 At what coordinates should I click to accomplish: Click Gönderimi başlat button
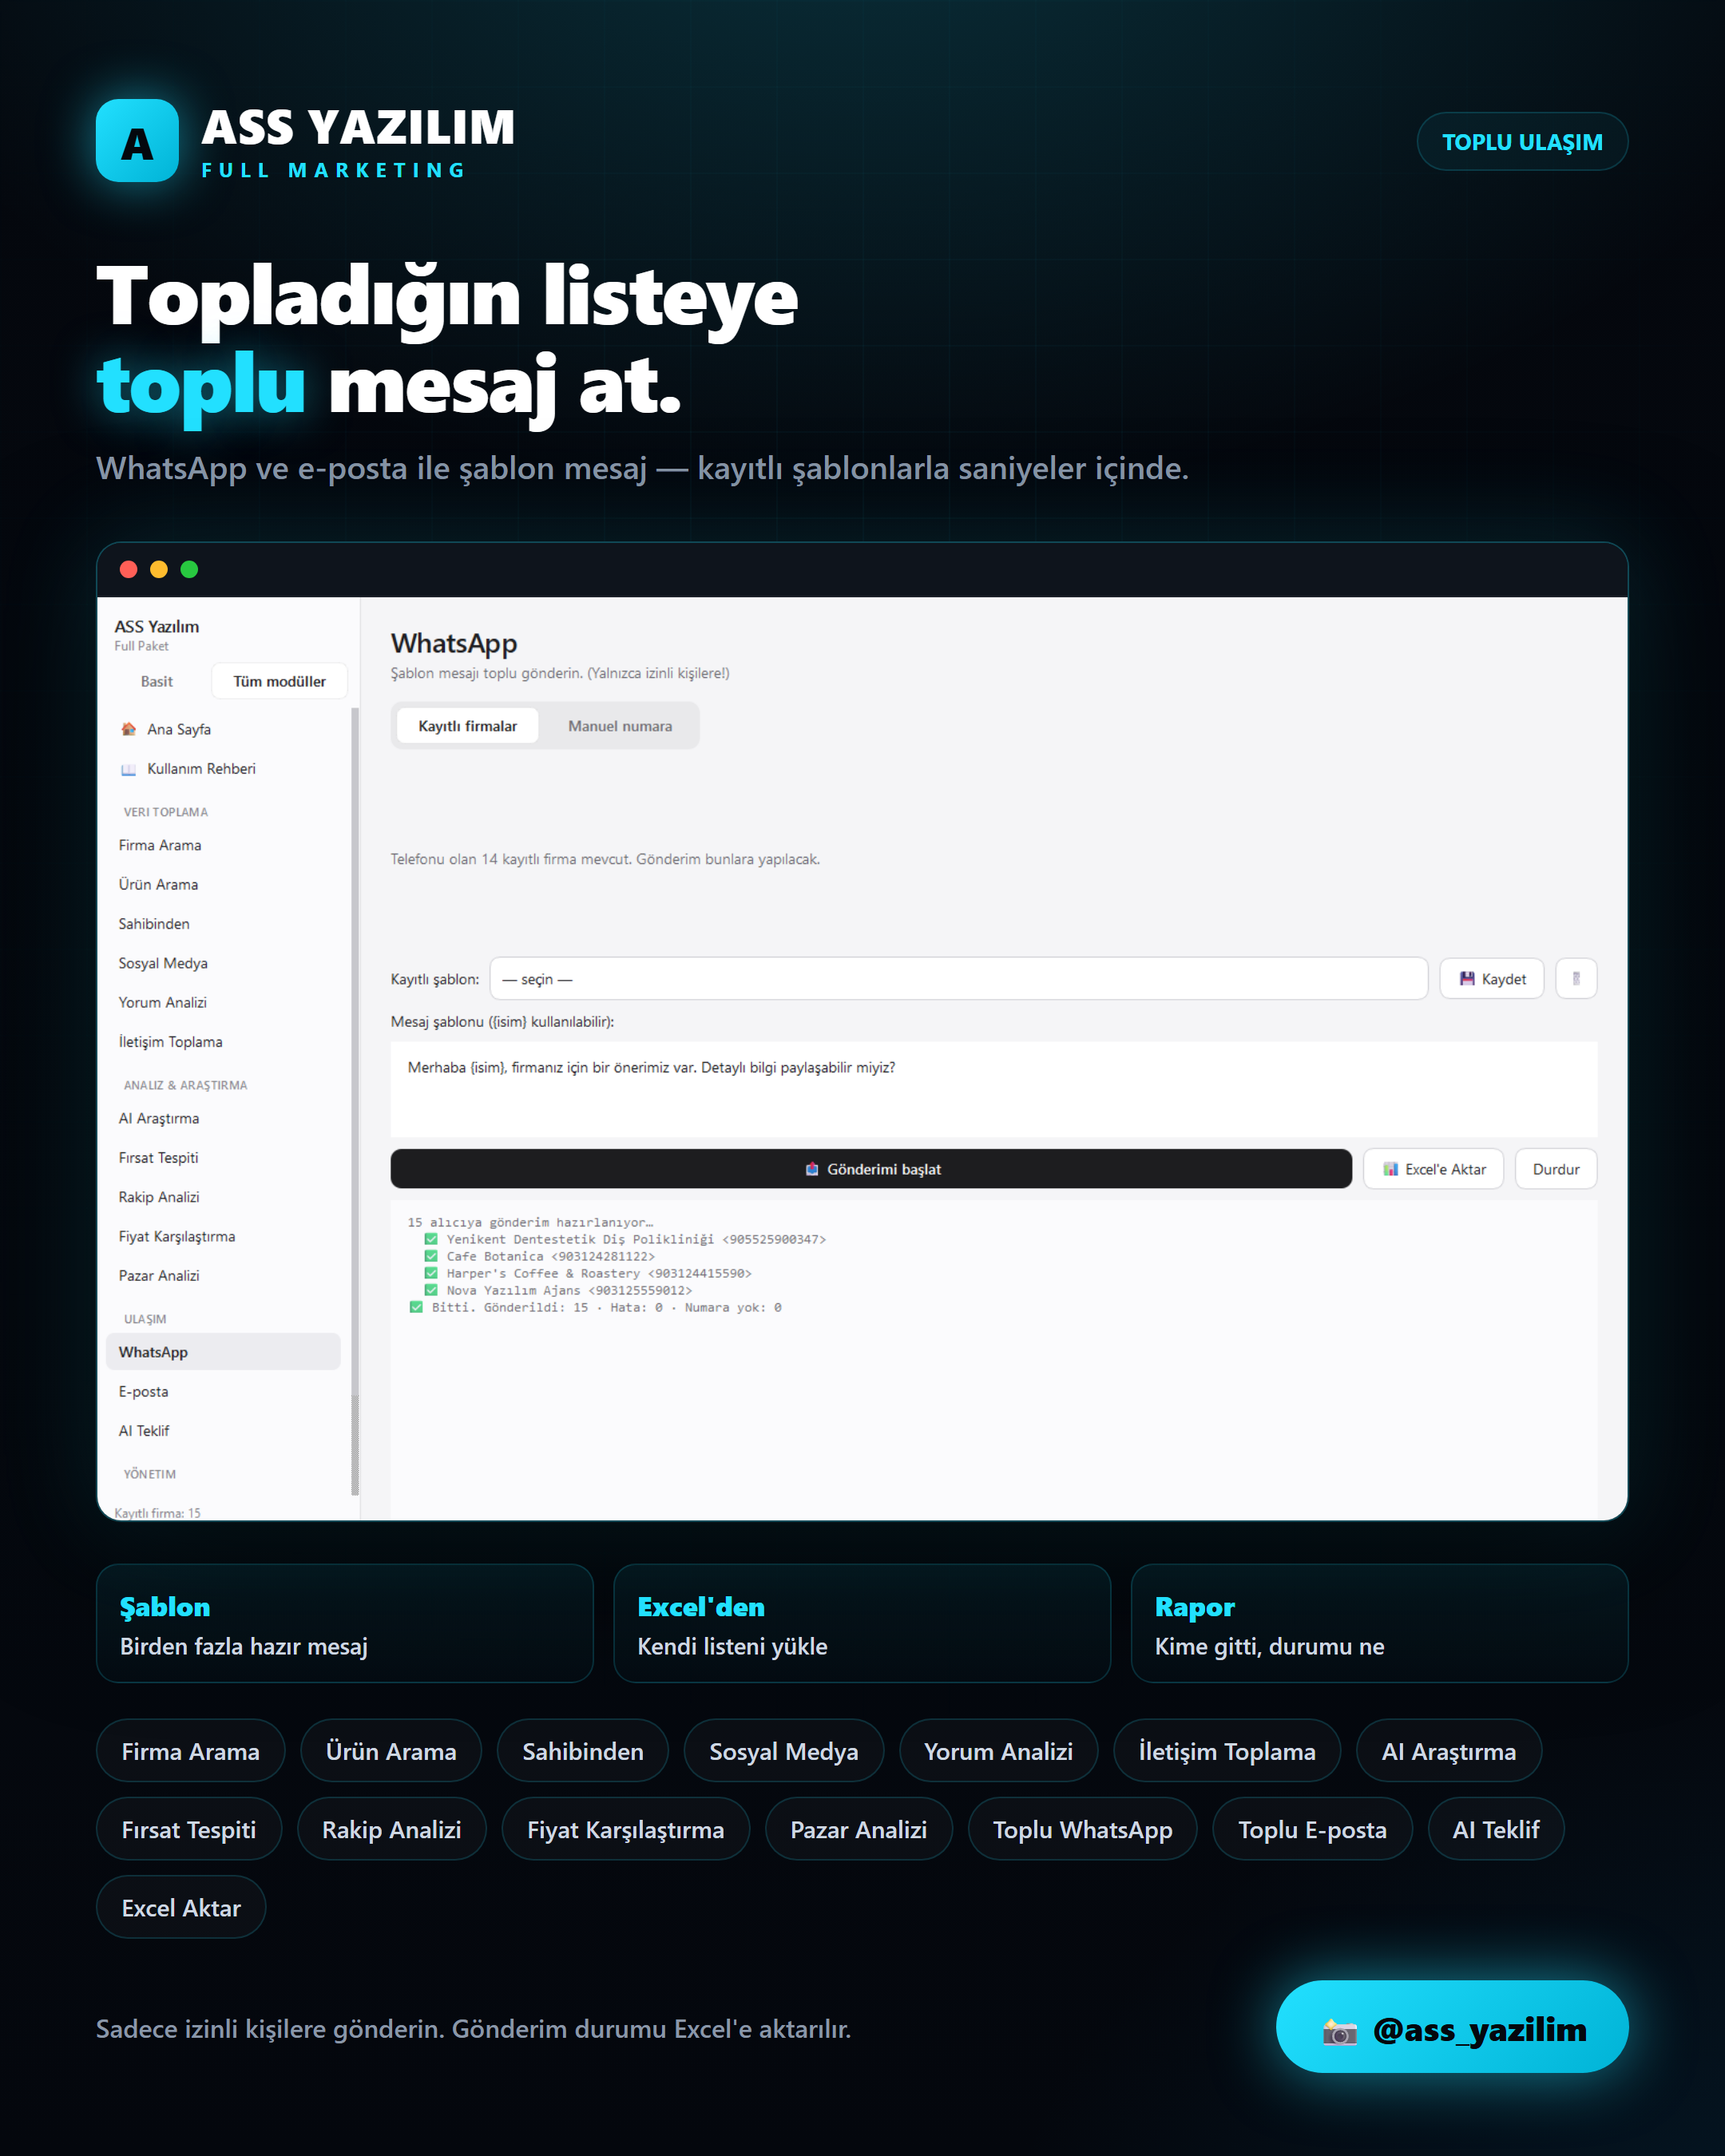pyautogui.click(x=871, y=1169)
